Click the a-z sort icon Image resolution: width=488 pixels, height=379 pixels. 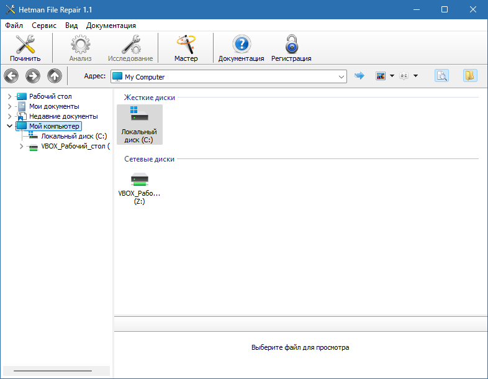point(404,76)
